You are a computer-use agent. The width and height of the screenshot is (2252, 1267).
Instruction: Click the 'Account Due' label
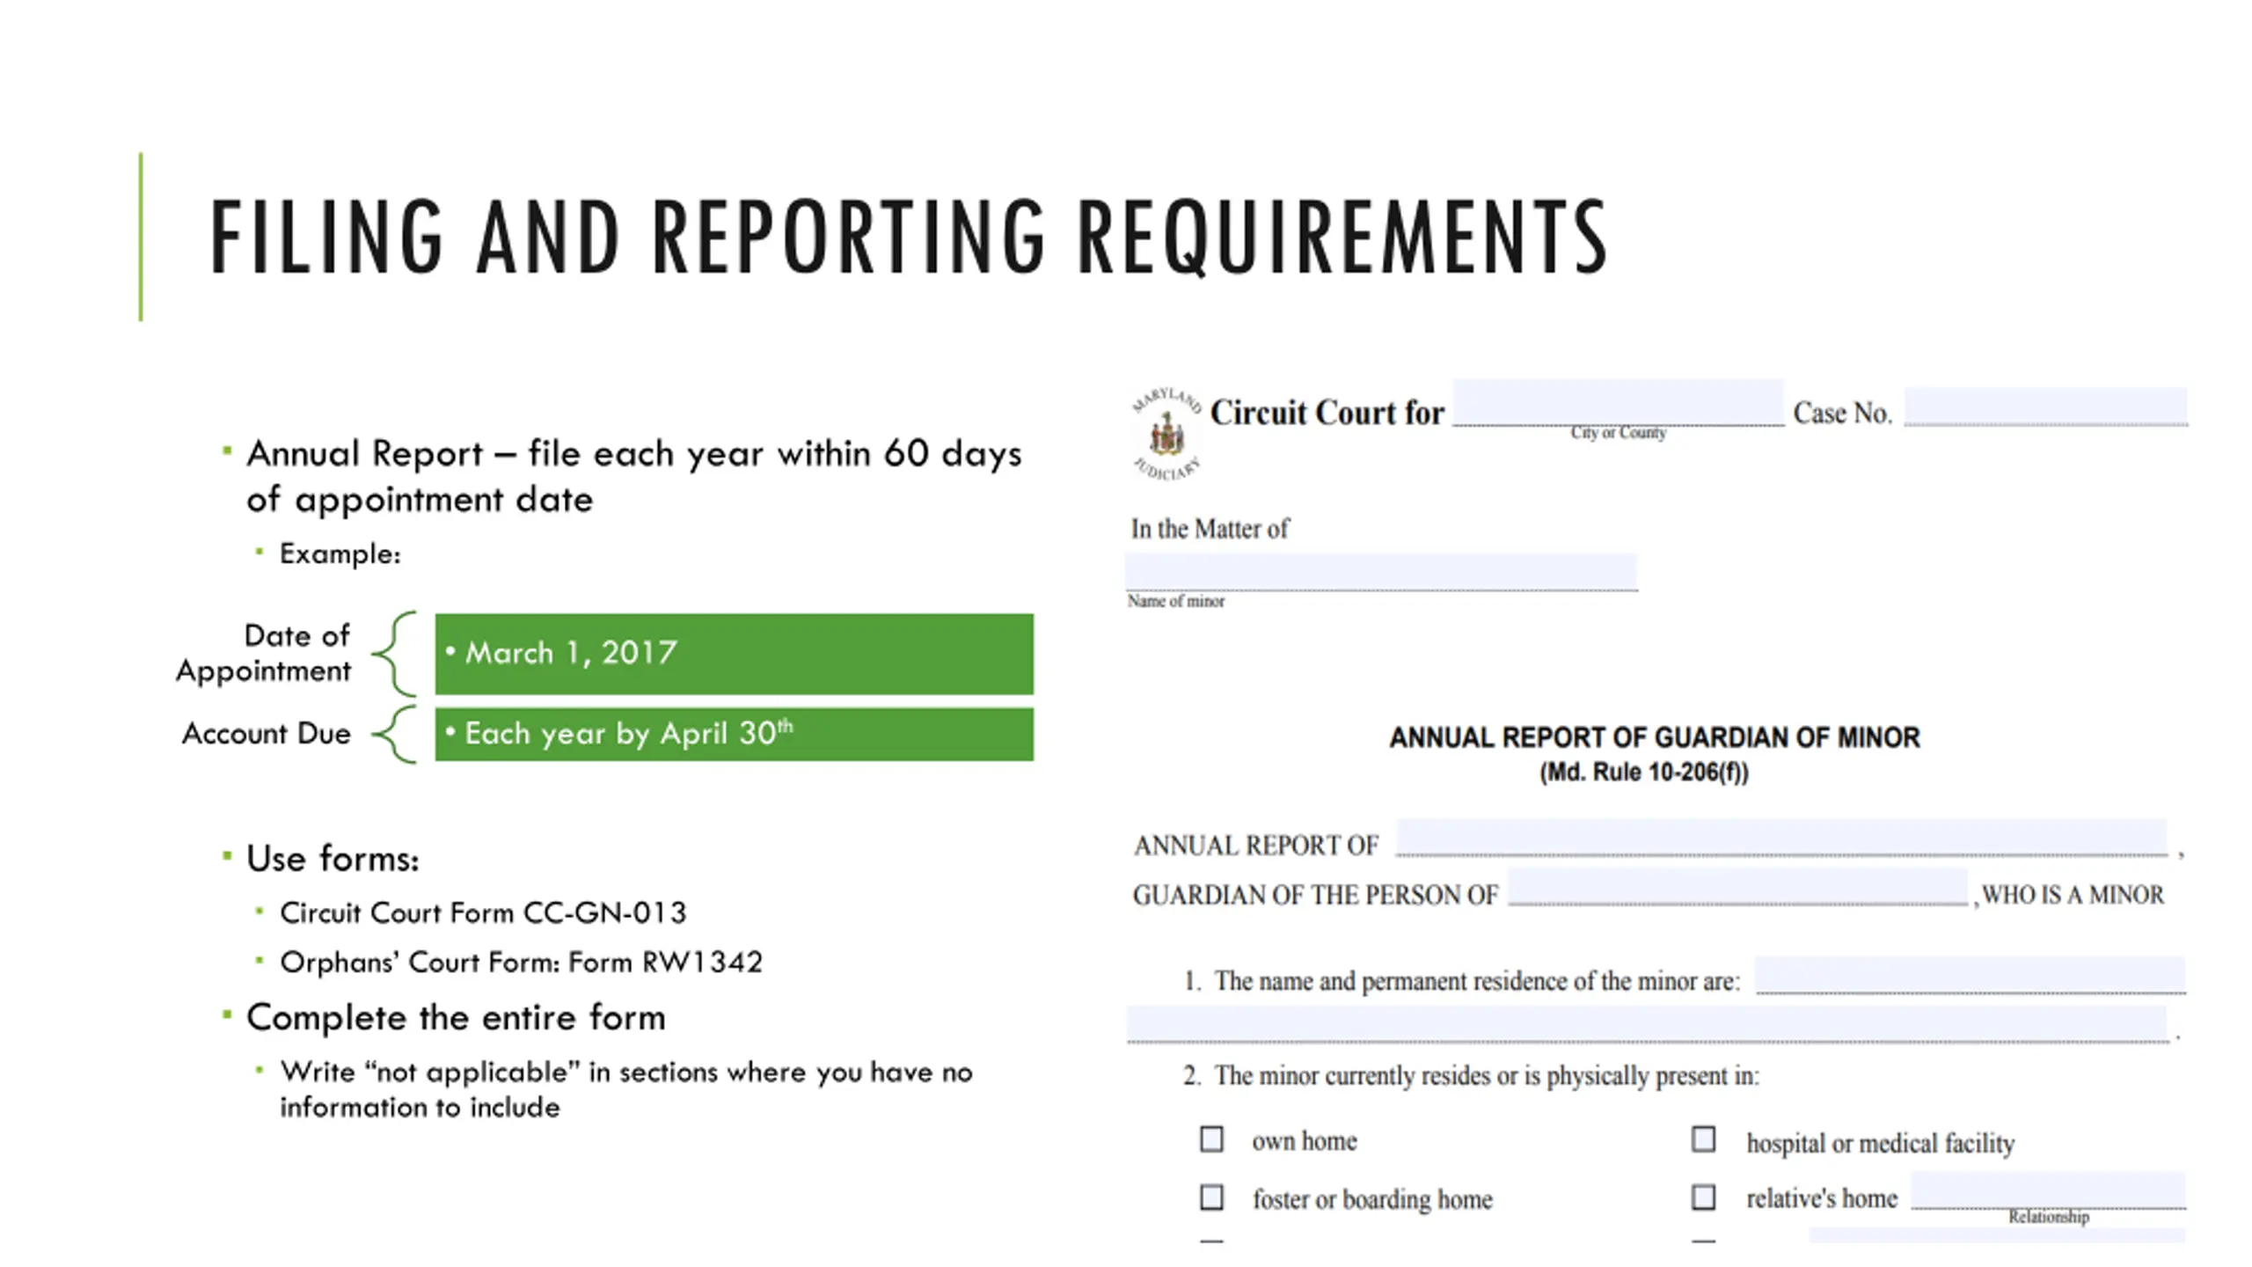267,734
